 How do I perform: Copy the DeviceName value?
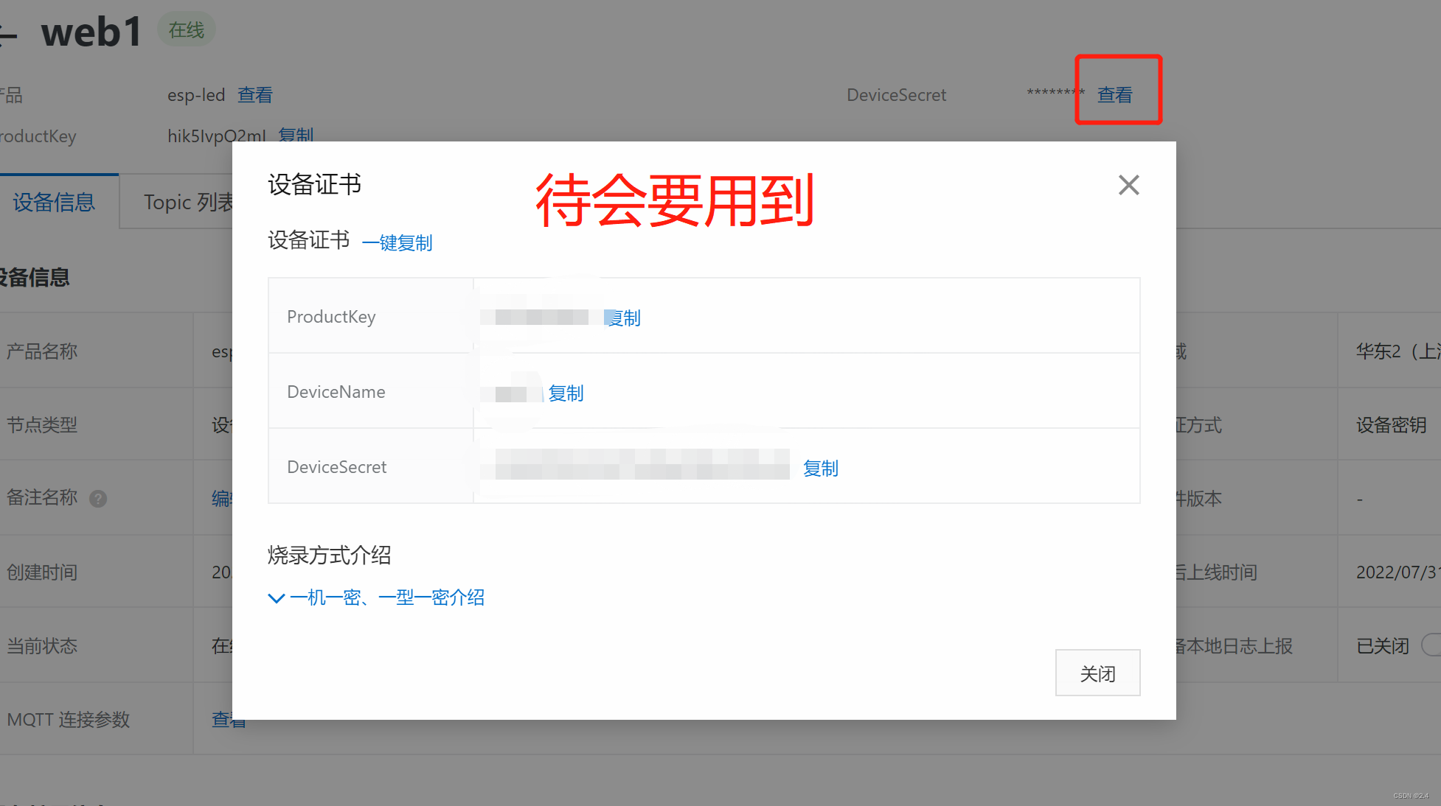566,393
